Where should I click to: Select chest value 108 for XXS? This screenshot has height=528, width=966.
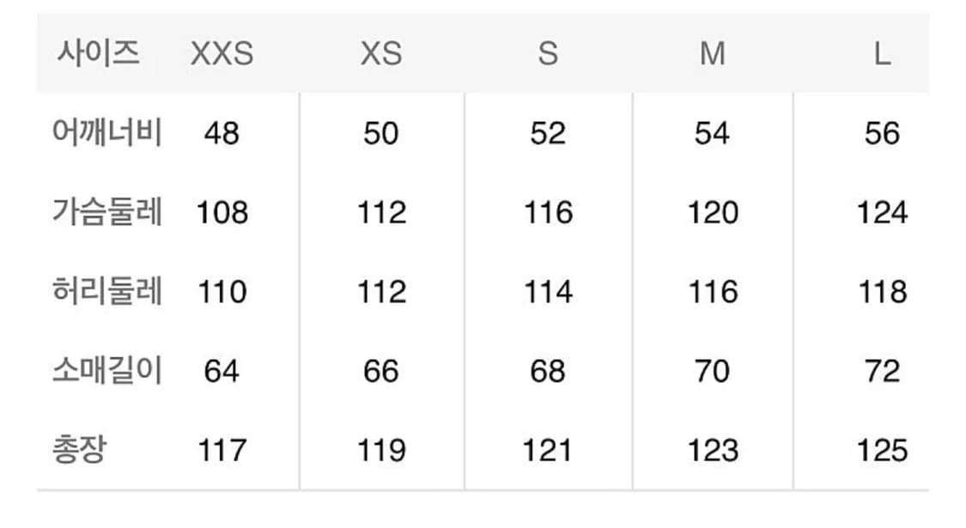point(222,212)
